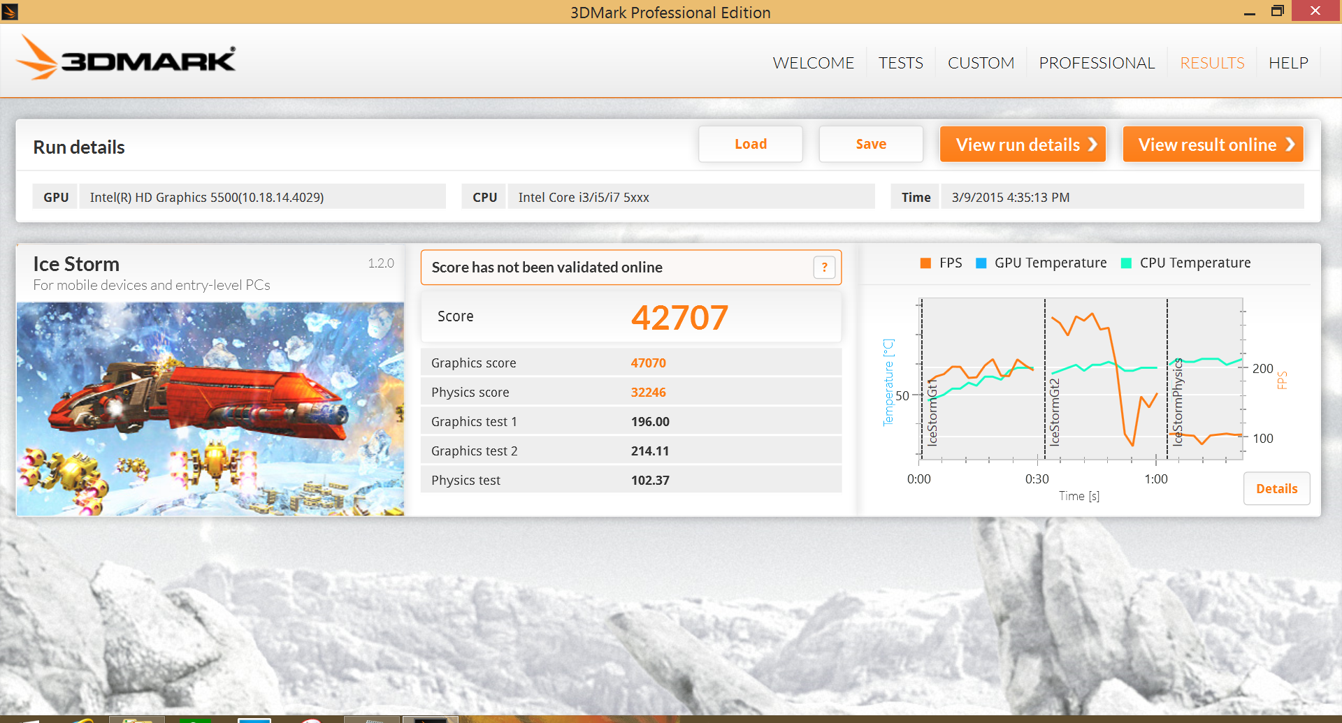Image resolution: width=1342 pixels, height=723 pixels.
Task: Click the Ice Storm preview image
Action: (210, 409)
